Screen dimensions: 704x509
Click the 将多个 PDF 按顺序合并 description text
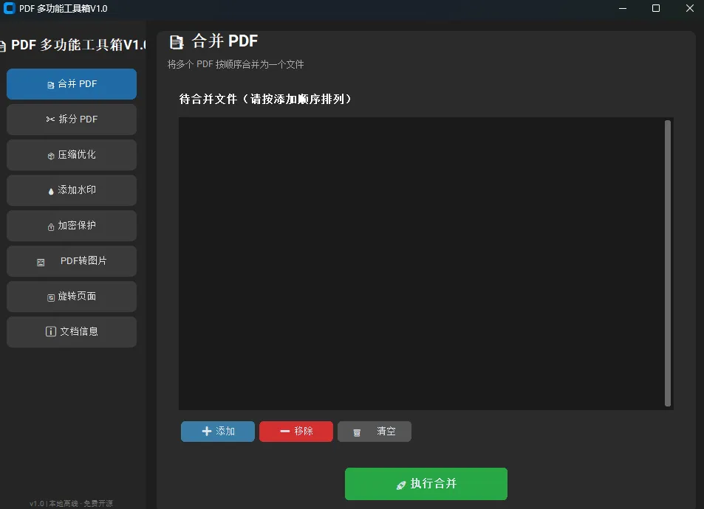236,65
